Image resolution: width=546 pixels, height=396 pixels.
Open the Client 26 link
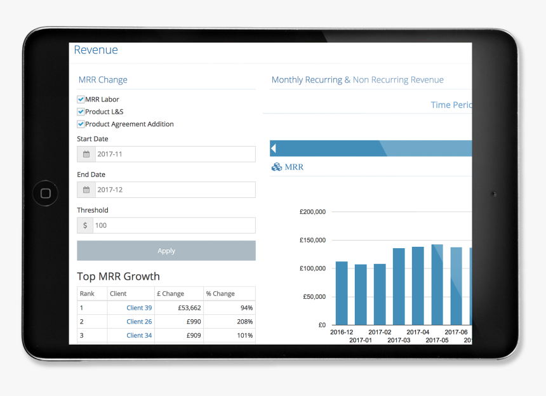(x=139, y=322)
